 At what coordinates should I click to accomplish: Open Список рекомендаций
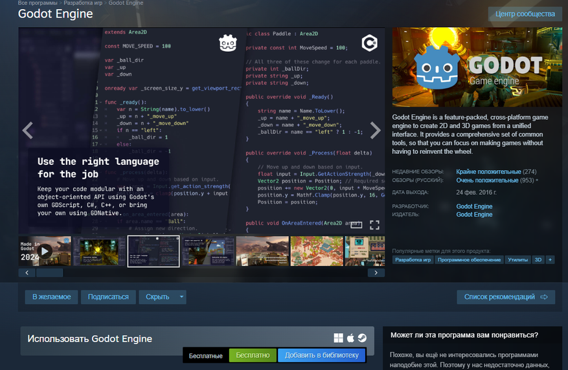pos(506,297)
